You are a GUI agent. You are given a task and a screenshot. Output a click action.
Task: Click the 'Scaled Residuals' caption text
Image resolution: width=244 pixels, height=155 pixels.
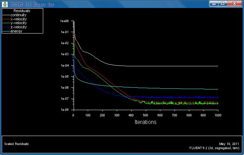click(x=17, y=144)
